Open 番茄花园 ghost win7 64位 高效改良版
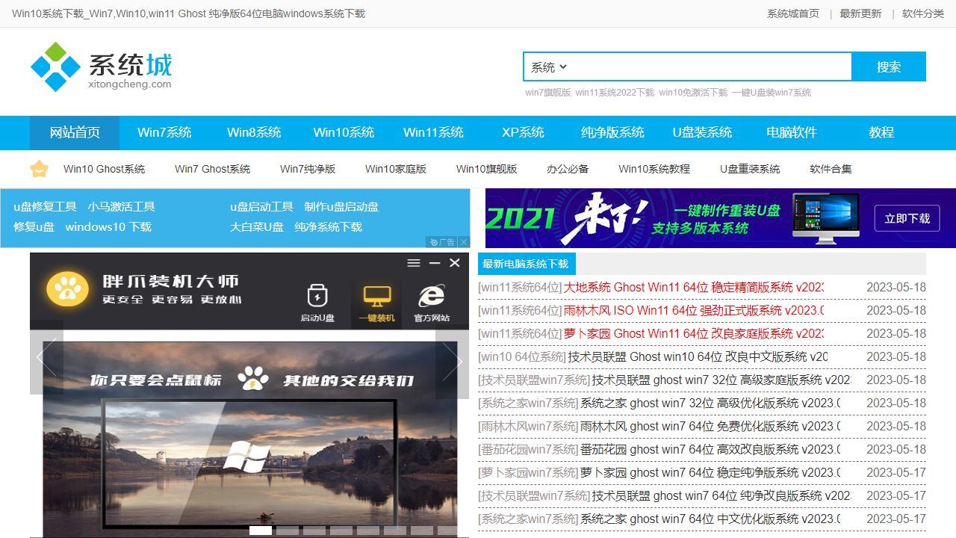 [710, 449]
